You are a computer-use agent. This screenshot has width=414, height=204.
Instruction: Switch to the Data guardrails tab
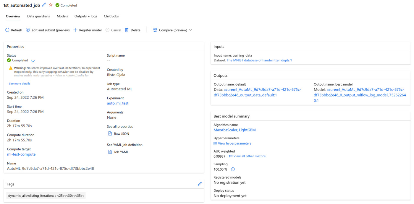(x=38, y=16)
